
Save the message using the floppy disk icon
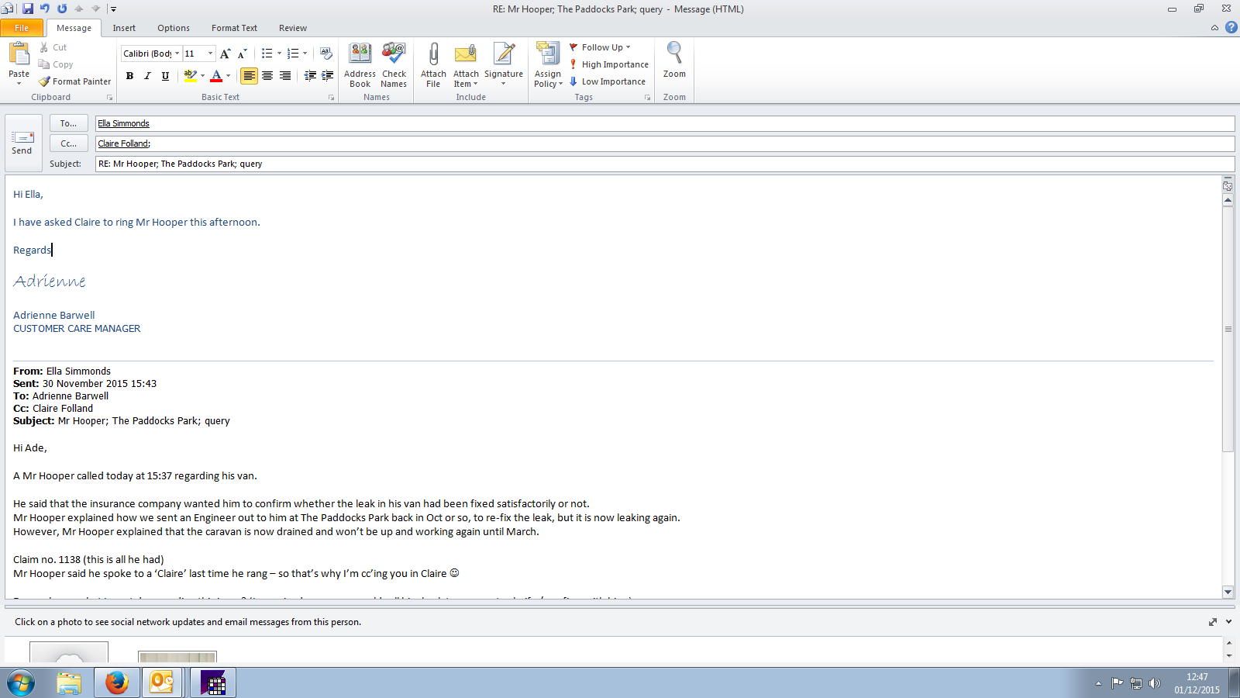click(28, 9)
